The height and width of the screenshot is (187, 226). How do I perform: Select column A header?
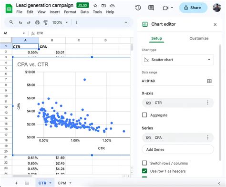click(x=25, y=41)
